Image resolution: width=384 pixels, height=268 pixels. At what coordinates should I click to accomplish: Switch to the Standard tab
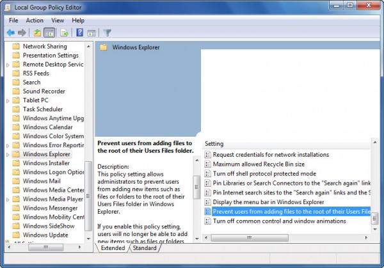coord(145,248)
